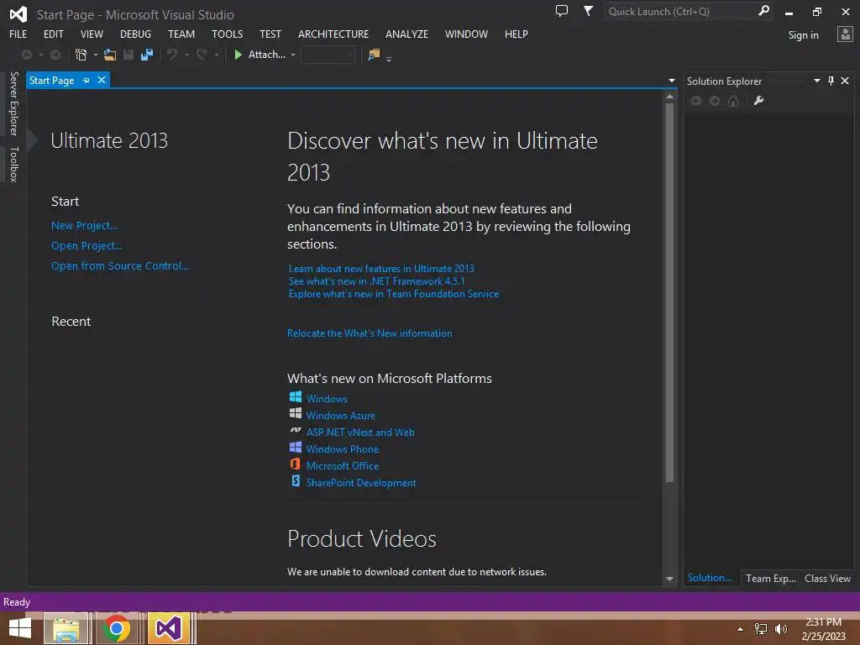Click Sign in at the top right
Viewport: 860px width, 645px height.
tap(803, 35)
